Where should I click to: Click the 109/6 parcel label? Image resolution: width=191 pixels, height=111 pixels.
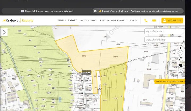tap(145, 51)
